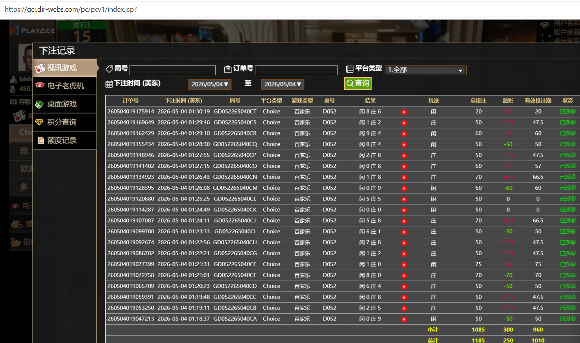Play video for order 260504019099708

[404, 232]
